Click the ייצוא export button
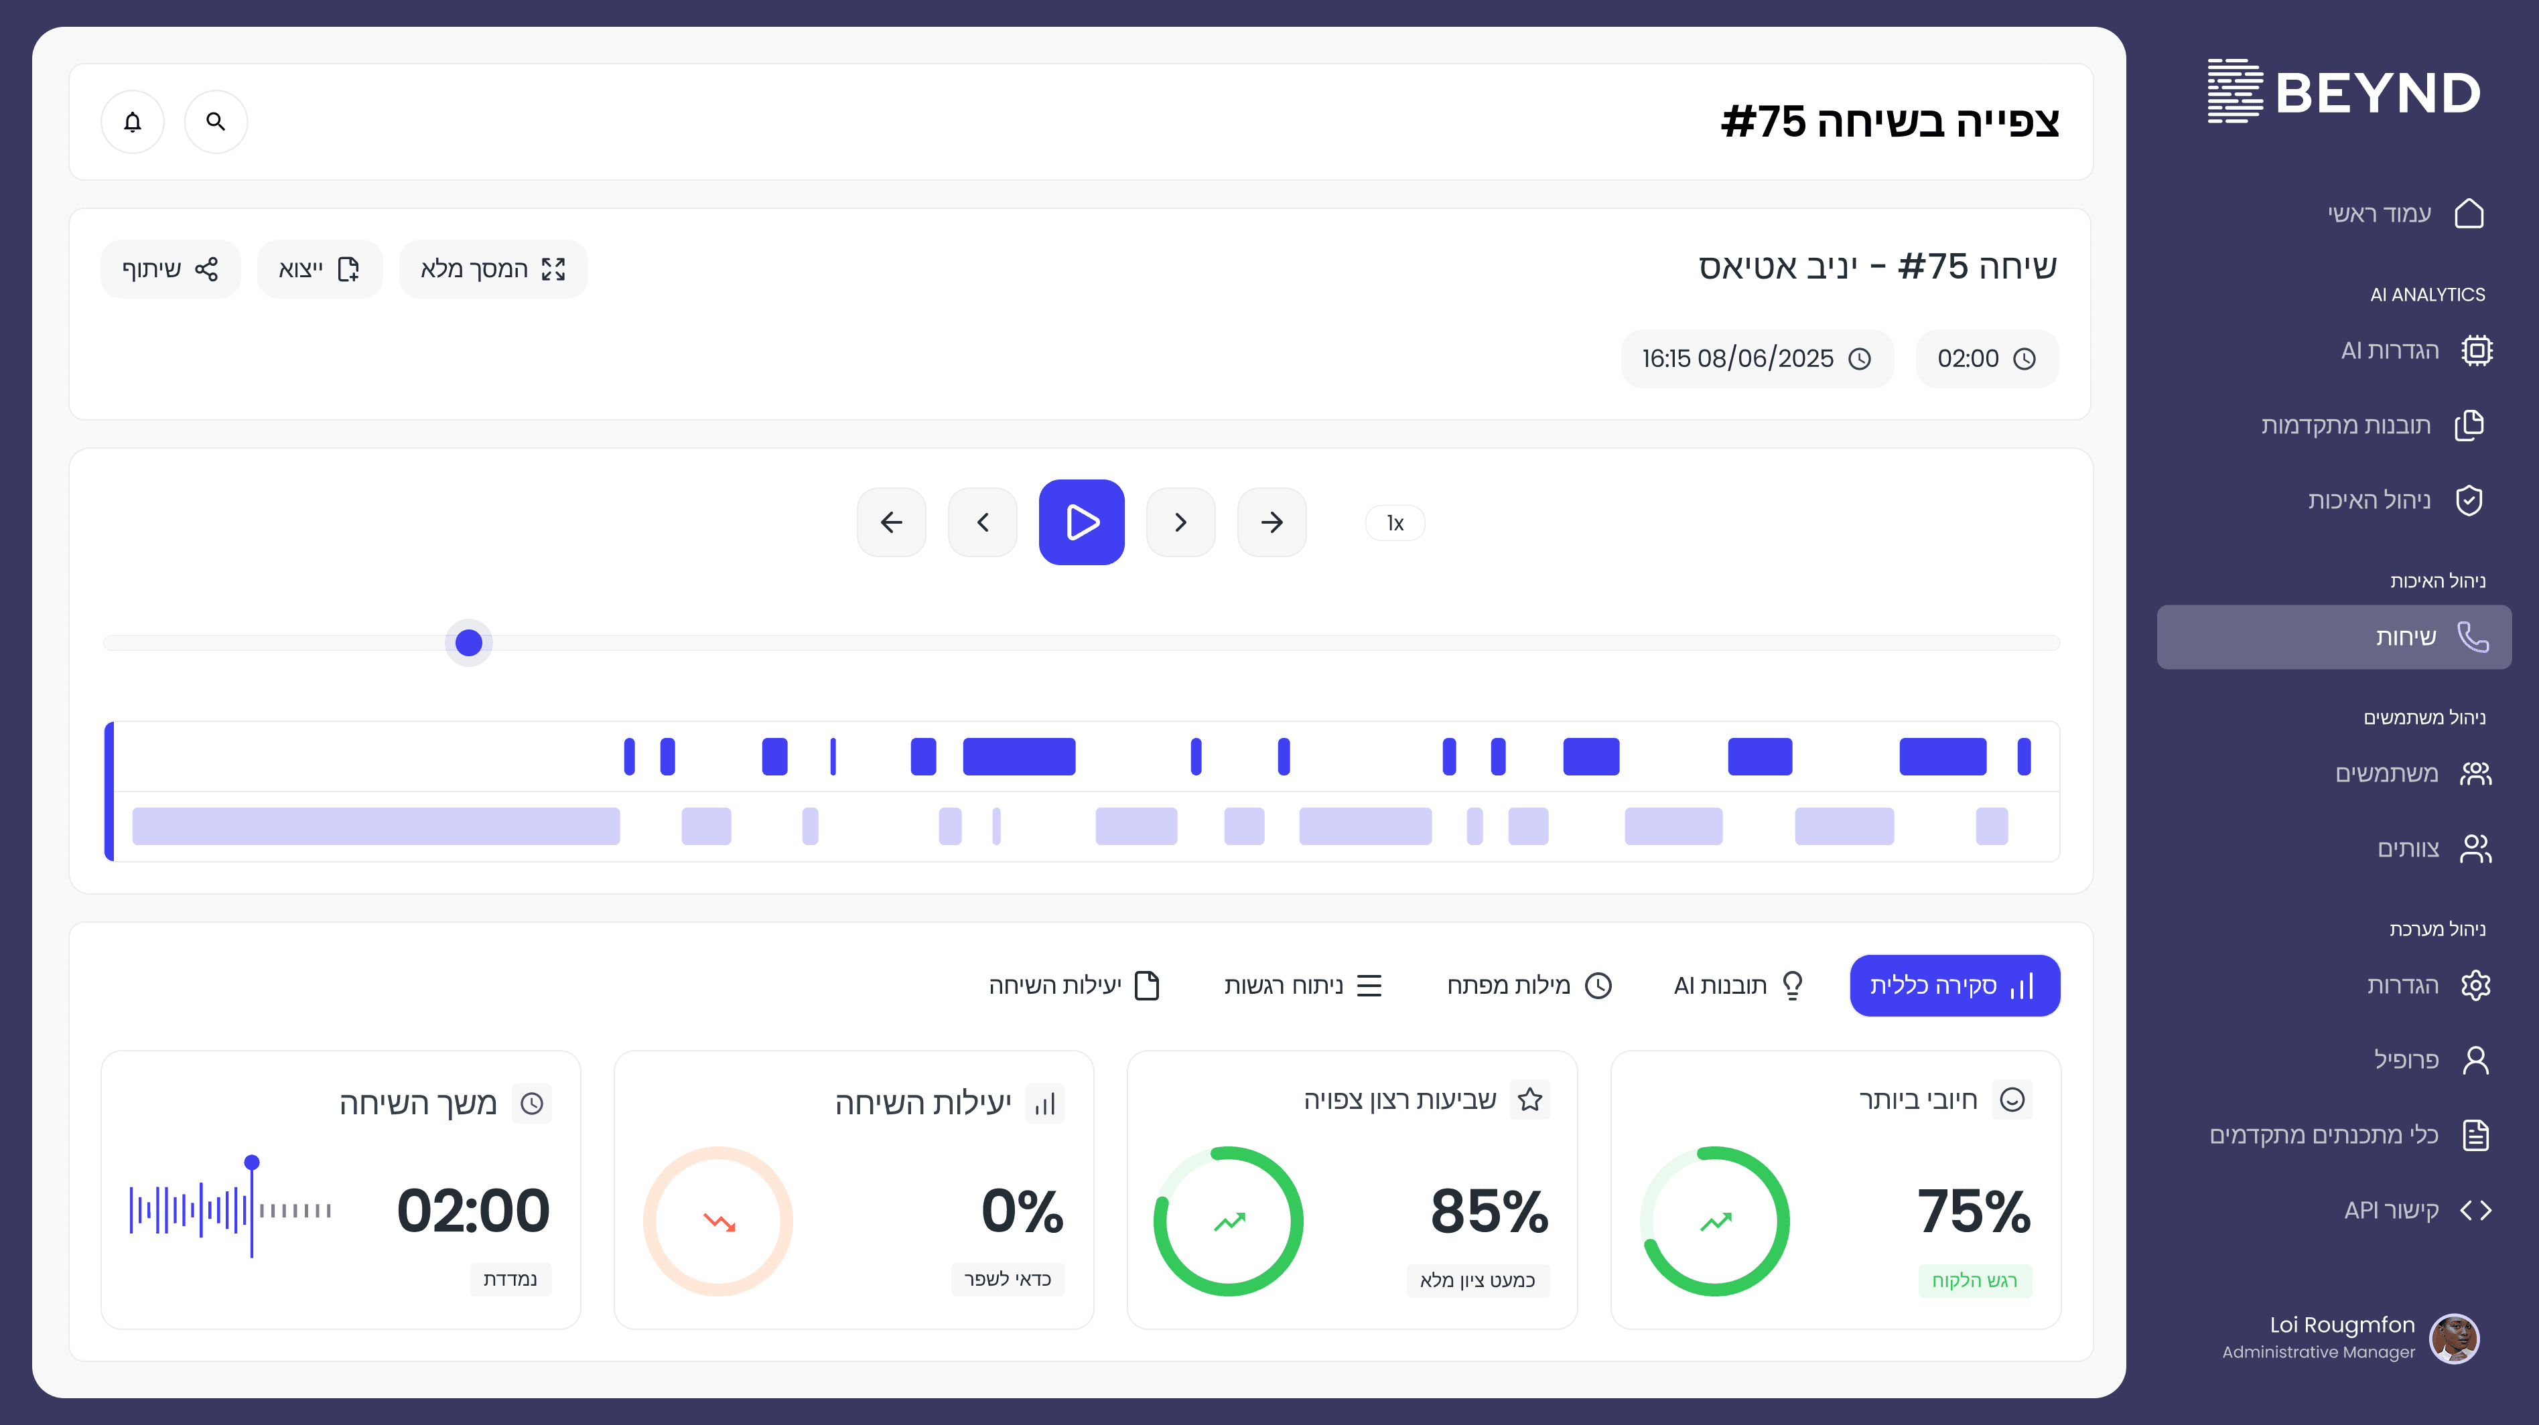This screenshot has height=1425, width=2539. pyautogui.click(x=320, y=269)
